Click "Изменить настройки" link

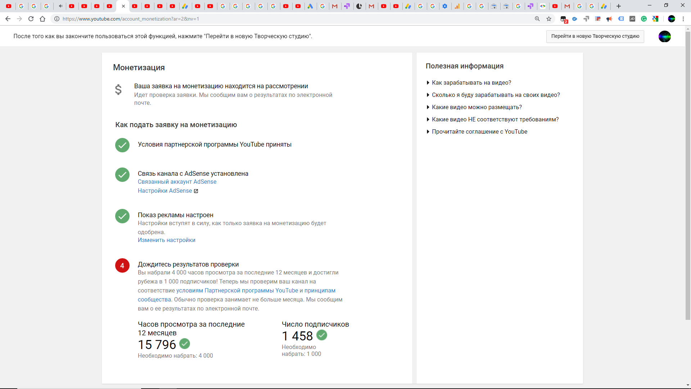(x=166, y=240)
